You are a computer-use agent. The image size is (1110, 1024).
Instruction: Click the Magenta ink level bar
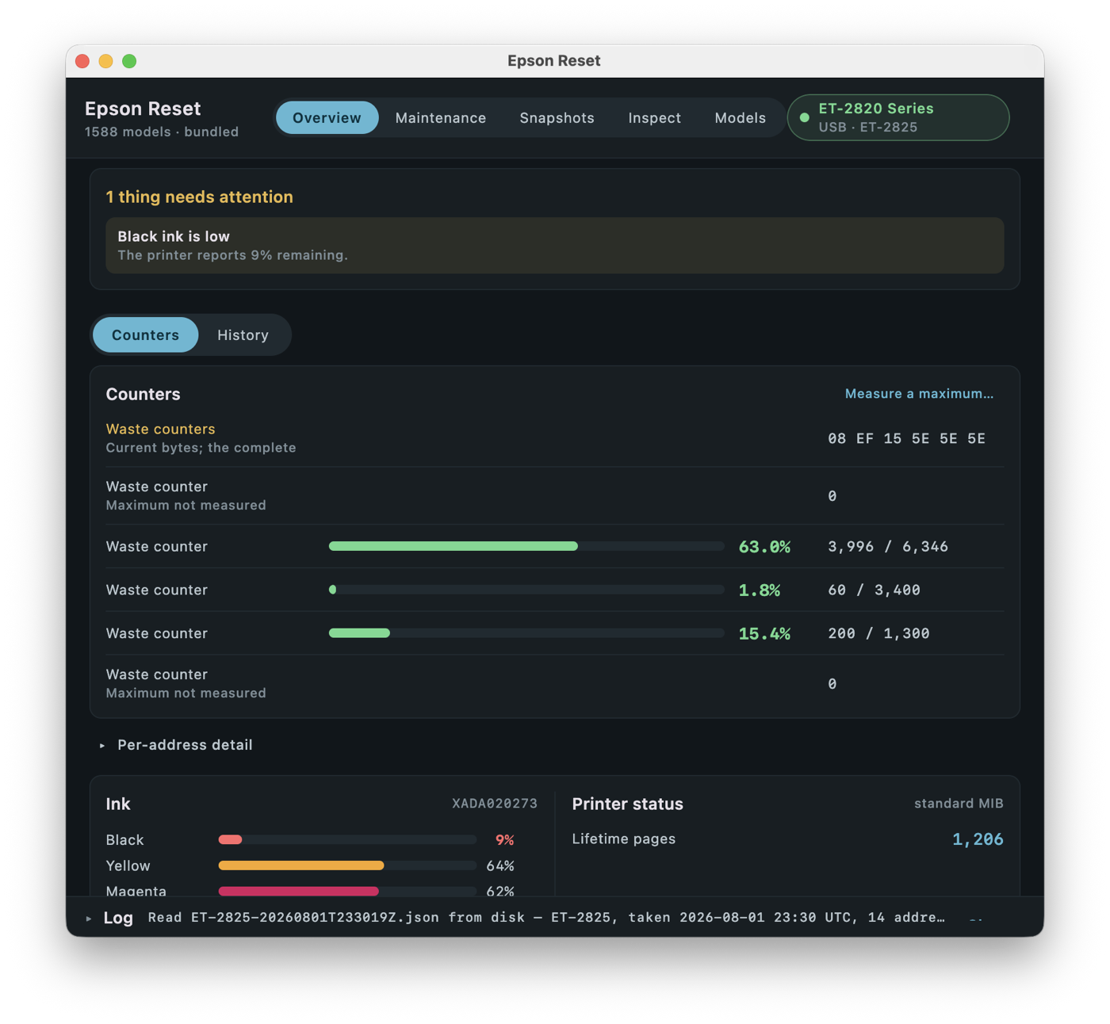347,892
